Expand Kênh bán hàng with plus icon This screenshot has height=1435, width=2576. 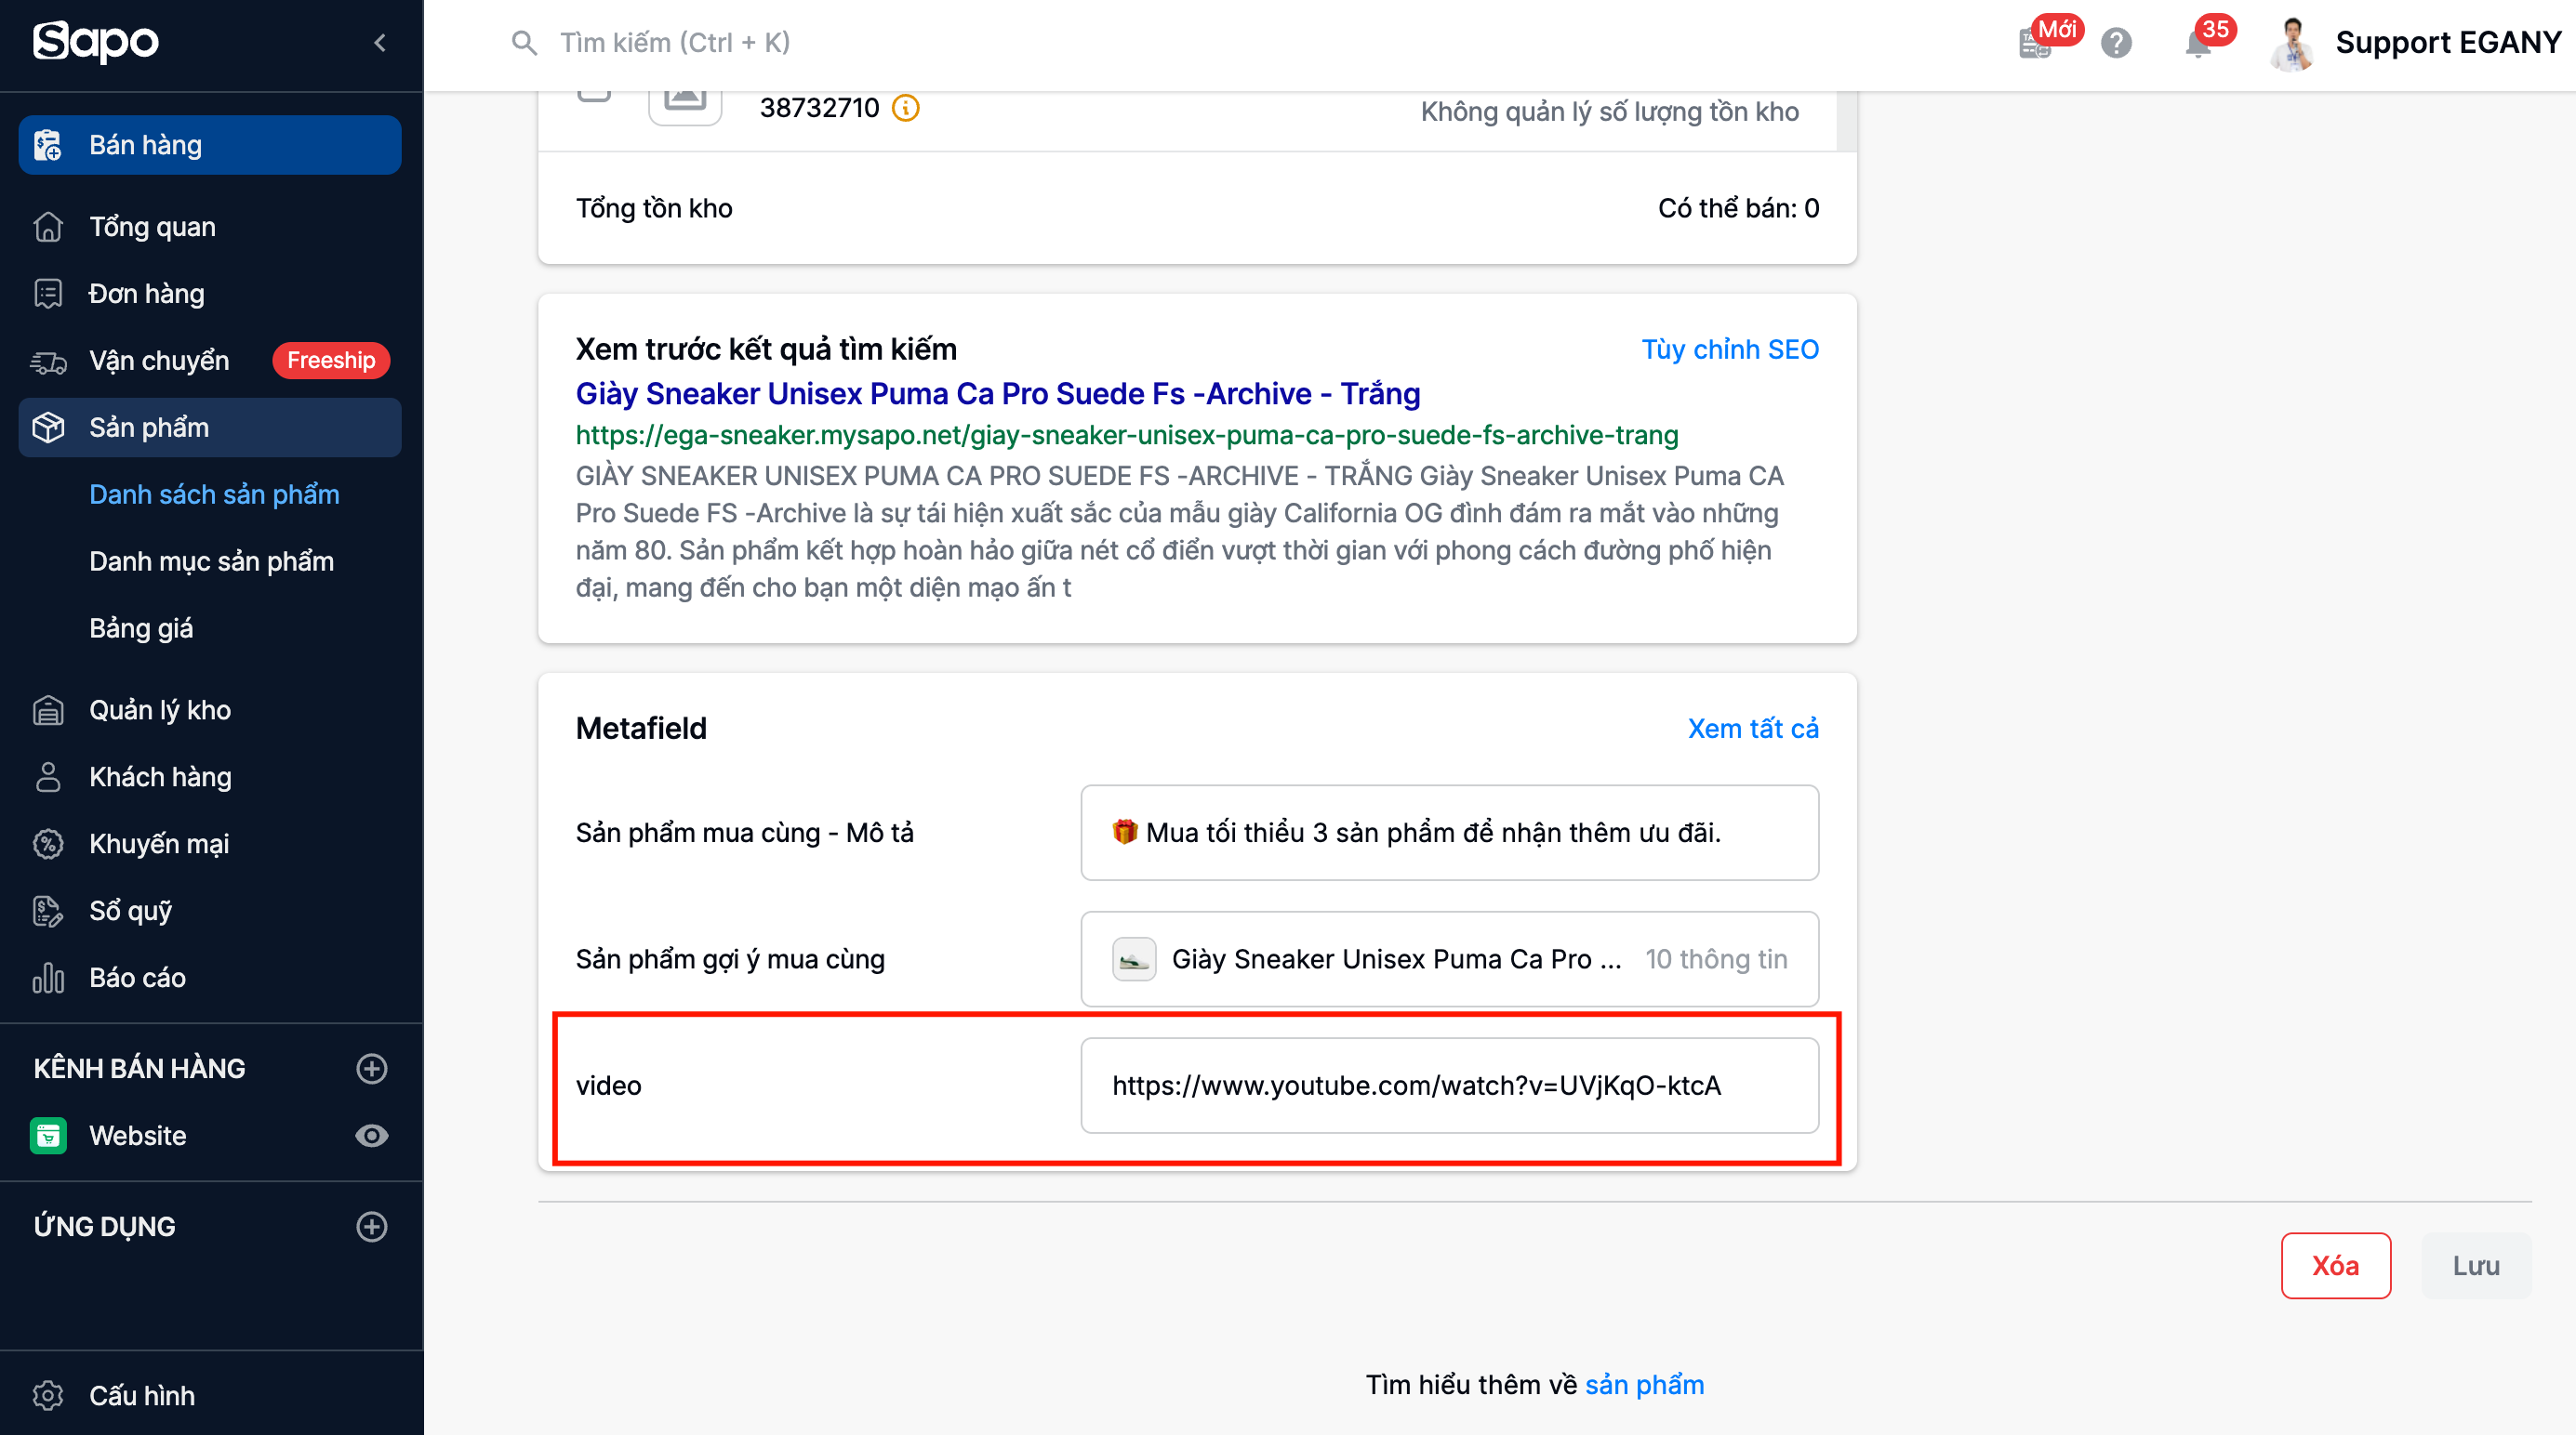point(372,1068)
